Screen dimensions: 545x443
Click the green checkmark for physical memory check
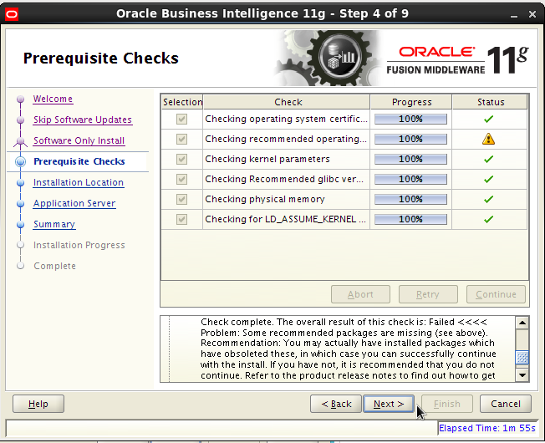coord(488,199)
